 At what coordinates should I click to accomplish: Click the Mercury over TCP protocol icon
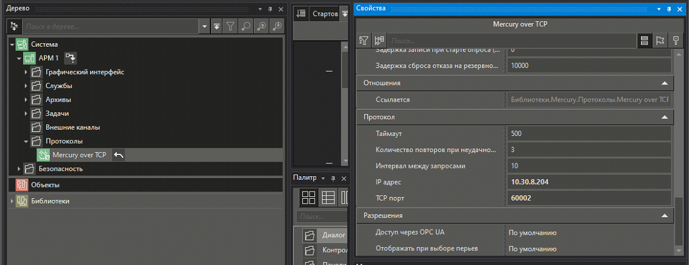coord(43,154)
